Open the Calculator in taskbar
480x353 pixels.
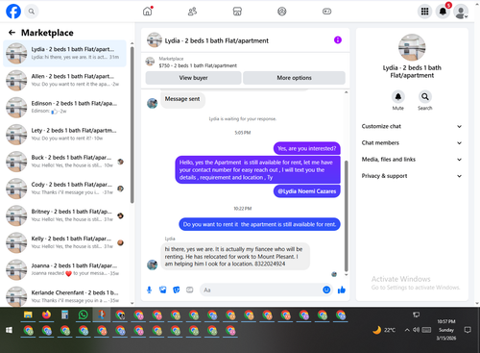tap(64, 315)
